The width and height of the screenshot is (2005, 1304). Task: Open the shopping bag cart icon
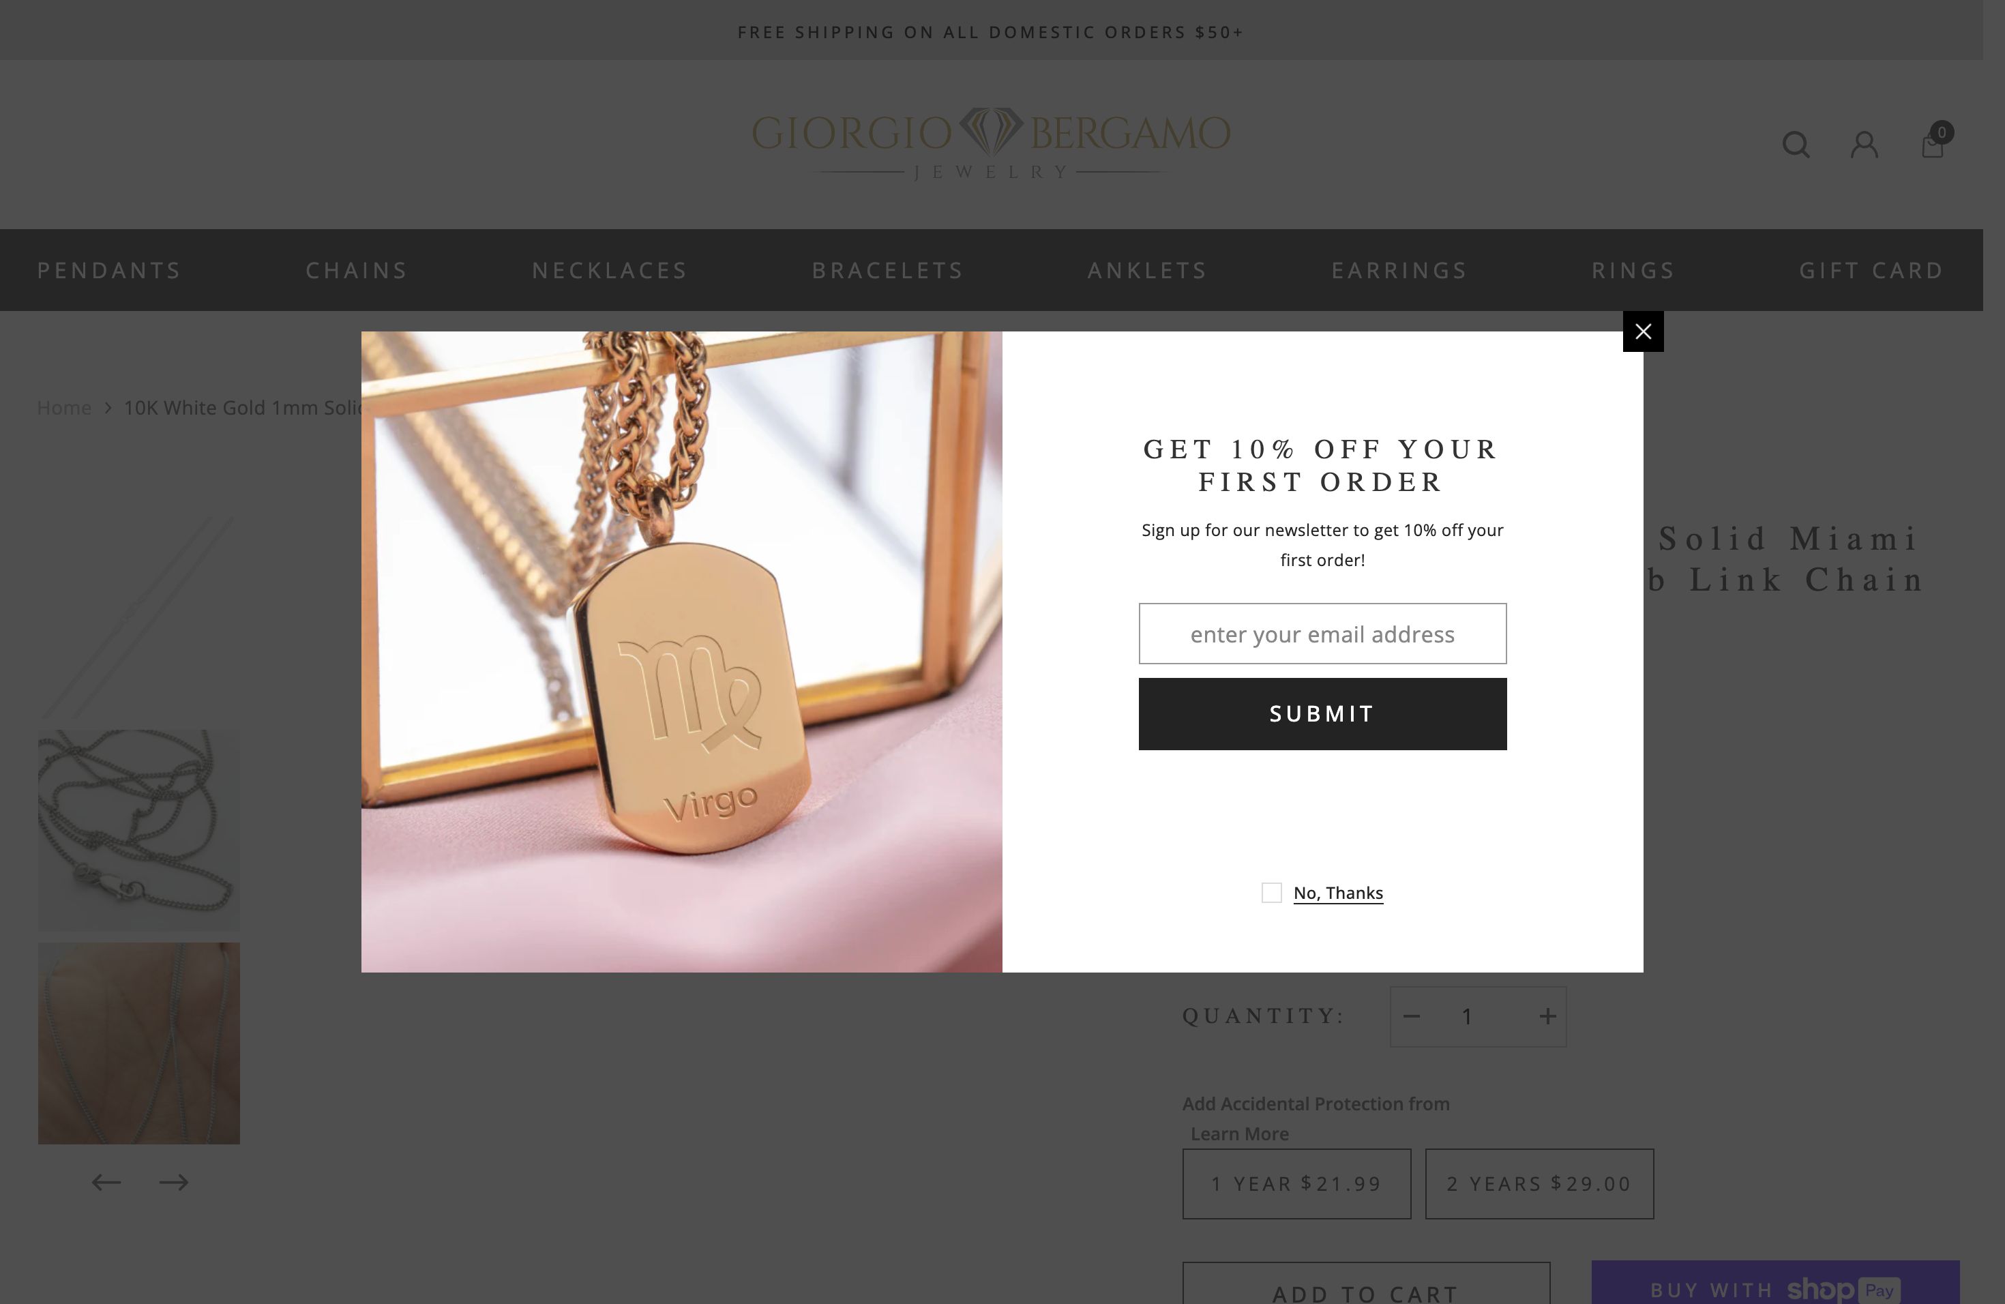point(1933,145)
